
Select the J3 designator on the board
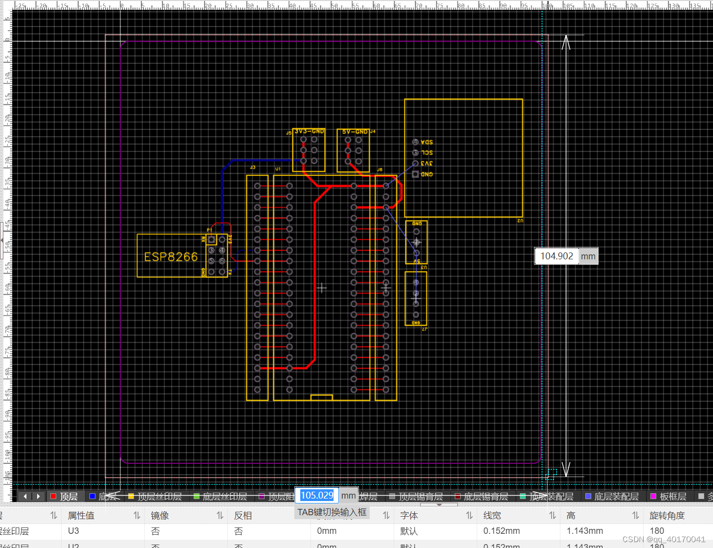point(253,167)
